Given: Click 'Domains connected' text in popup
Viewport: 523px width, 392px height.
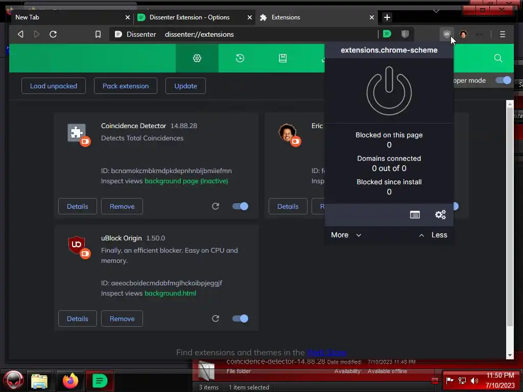Looking at the screenshot, I should pos(389,158).
